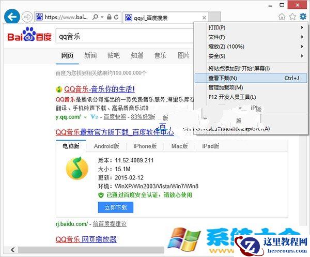Image resolution: width=310 pixels, height=257 pixels.
Task: Open the address bar dropdown arrow
Action: [102, 17]
